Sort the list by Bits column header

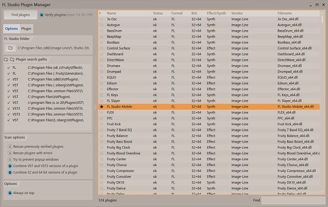click(194, 13)
